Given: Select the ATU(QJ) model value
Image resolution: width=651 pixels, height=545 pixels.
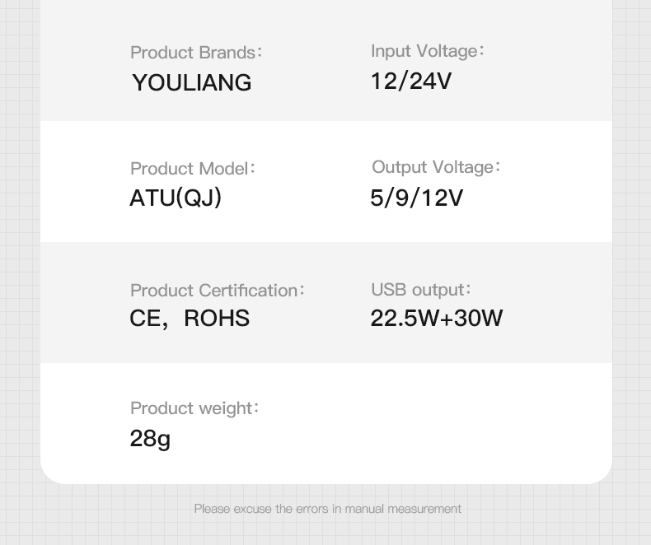Looking at the screenshot, I should pyautogui.click(x=176, y=198).
